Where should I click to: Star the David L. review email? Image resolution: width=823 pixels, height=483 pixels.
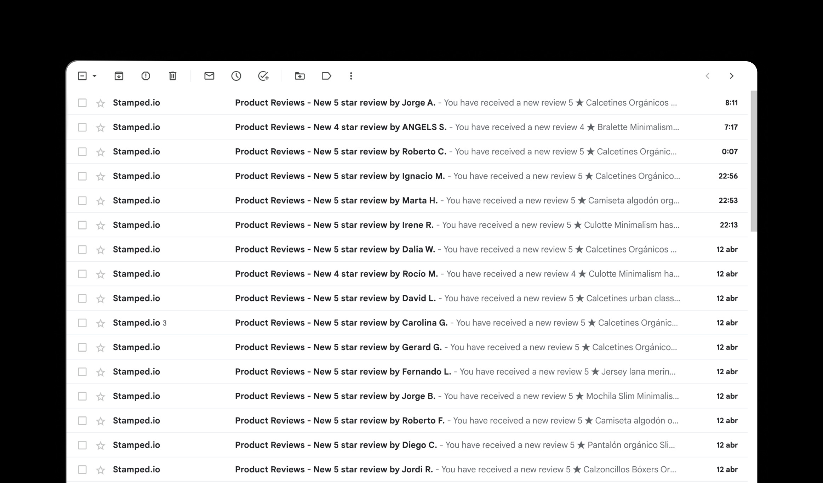(101, 299)
